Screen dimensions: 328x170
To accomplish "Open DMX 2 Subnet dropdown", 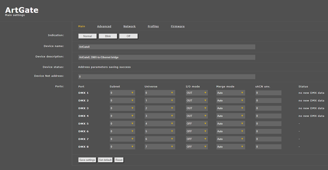I will pos(122,101).
